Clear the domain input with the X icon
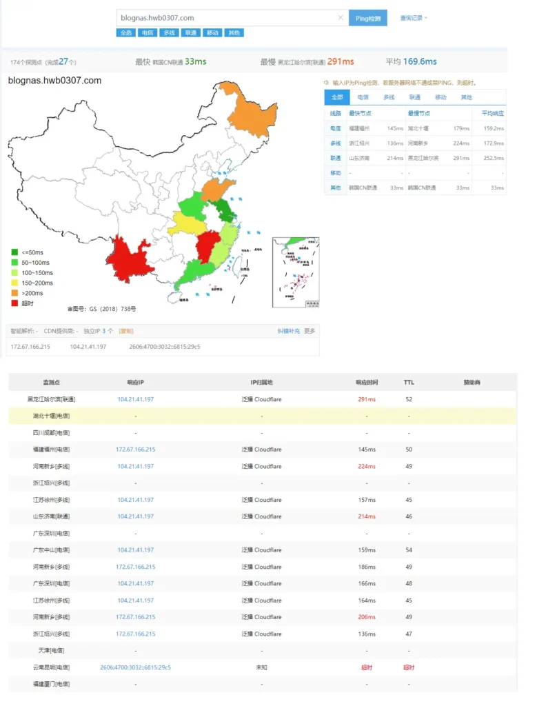This screenshot has height=706, width=537. (340, 18)
